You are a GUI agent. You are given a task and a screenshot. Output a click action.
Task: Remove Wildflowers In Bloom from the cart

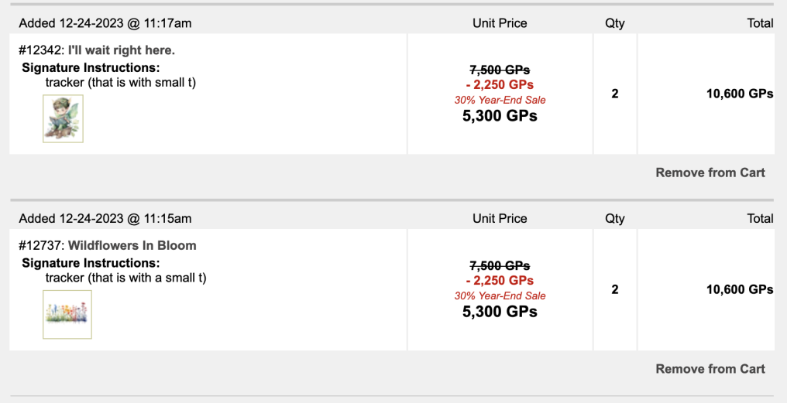(x=710, y=369)
